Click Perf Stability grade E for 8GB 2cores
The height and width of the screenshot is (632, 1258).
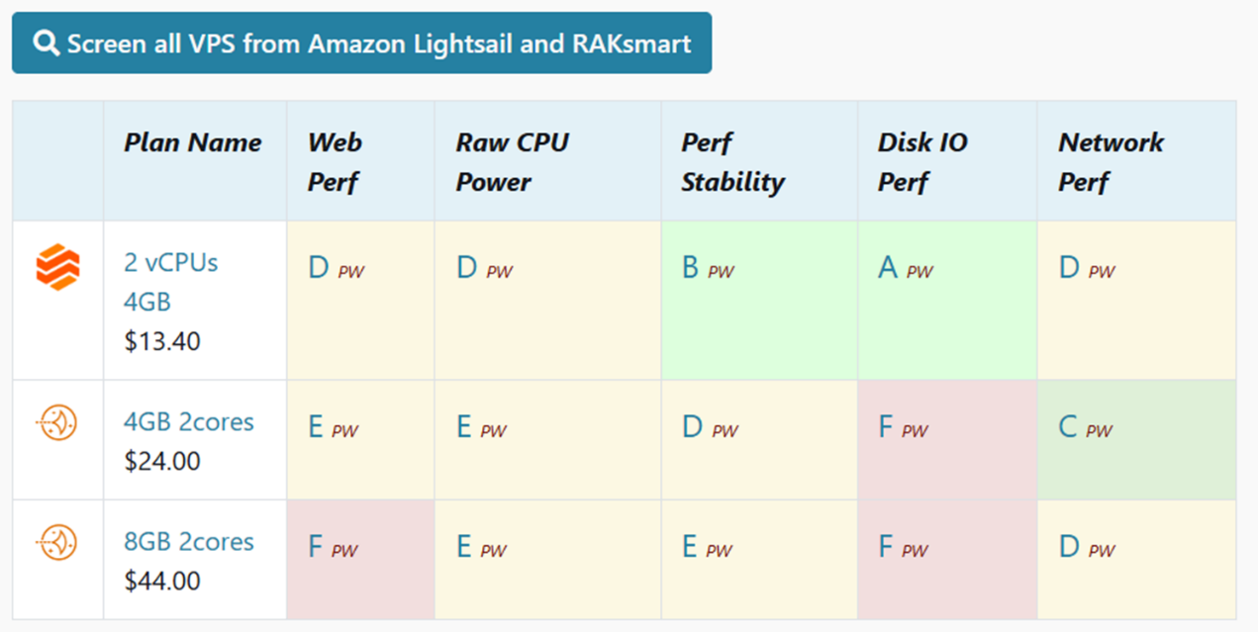click(x=690, y=547)
